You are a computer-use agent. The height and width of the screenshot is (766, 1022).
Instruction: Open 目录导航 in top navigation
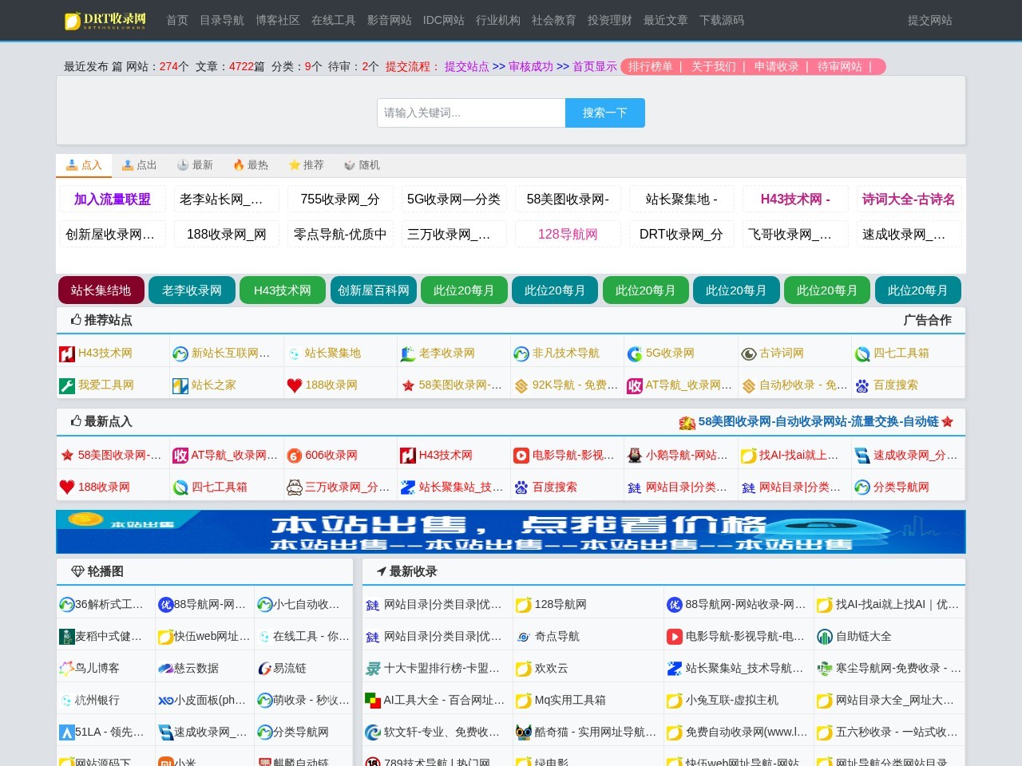[x=222, y=20]
